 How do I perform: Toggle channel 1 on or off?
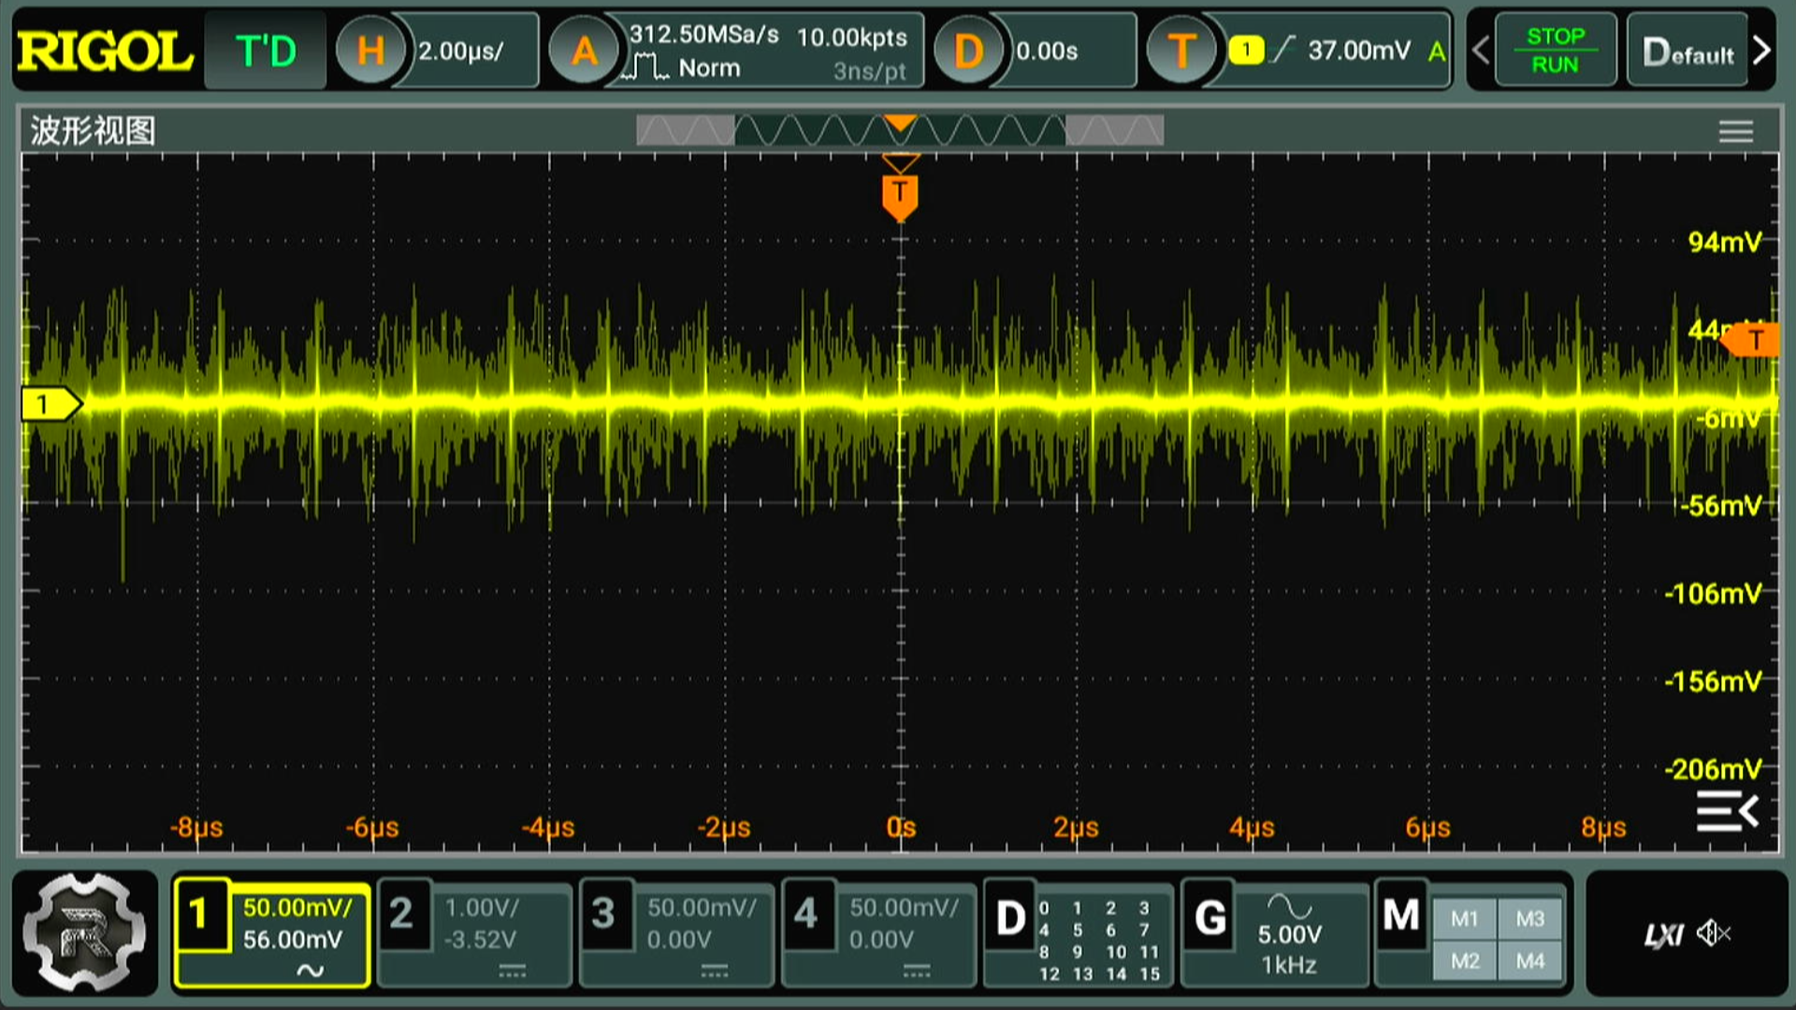tap(199, 915)
